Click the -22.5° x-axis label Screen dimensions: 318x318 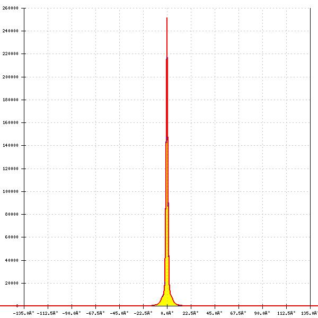click(143, 313)
